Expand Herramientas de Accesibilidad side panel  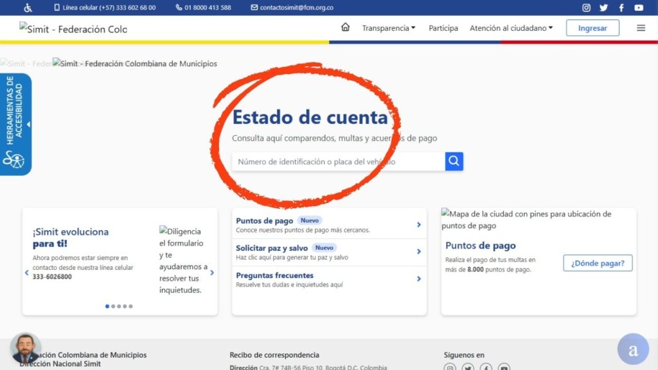pyautogui.click(x=15, y=124)
